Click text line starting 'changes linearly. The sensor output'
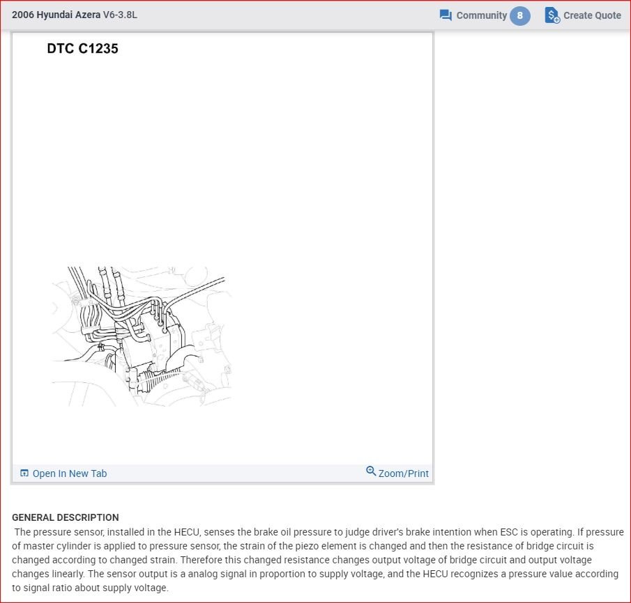This screenshot has height=603, width=631. coord(315,574)
